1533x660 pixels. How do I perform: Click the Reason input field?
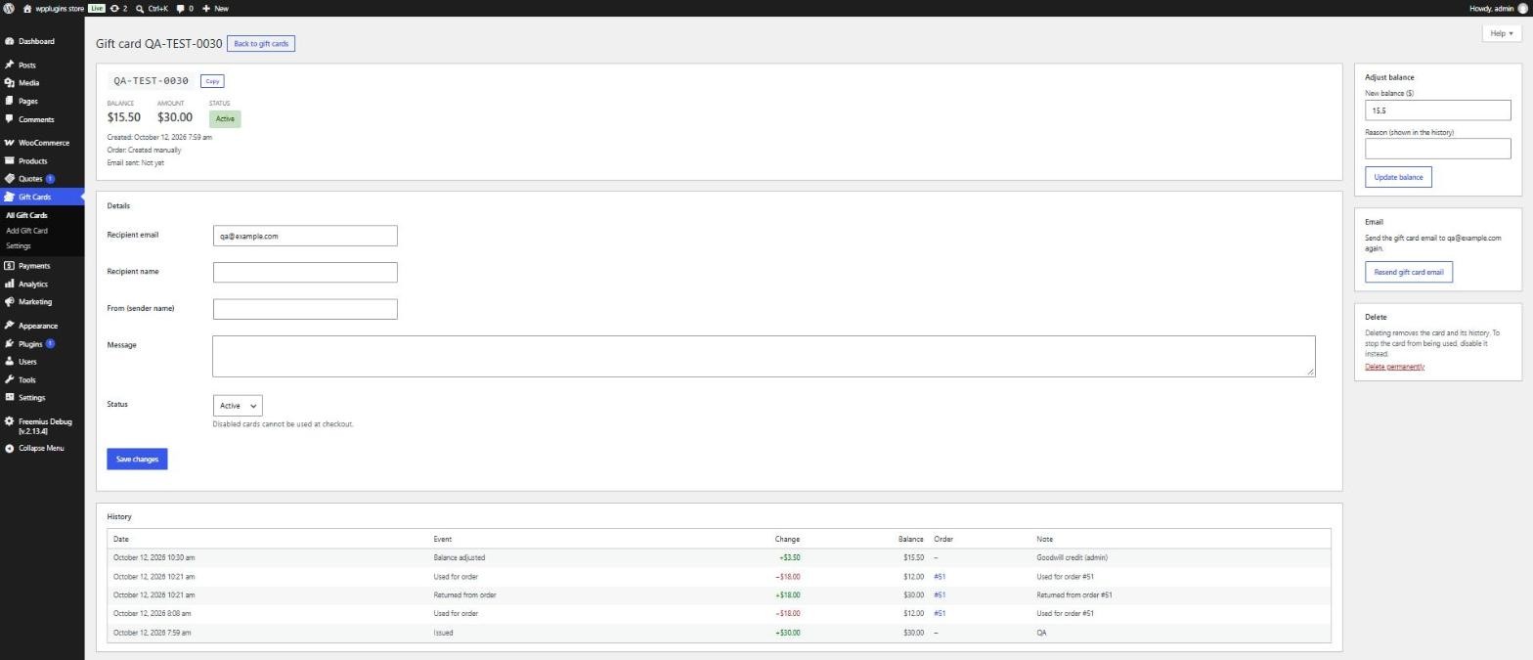(1438, 149)
